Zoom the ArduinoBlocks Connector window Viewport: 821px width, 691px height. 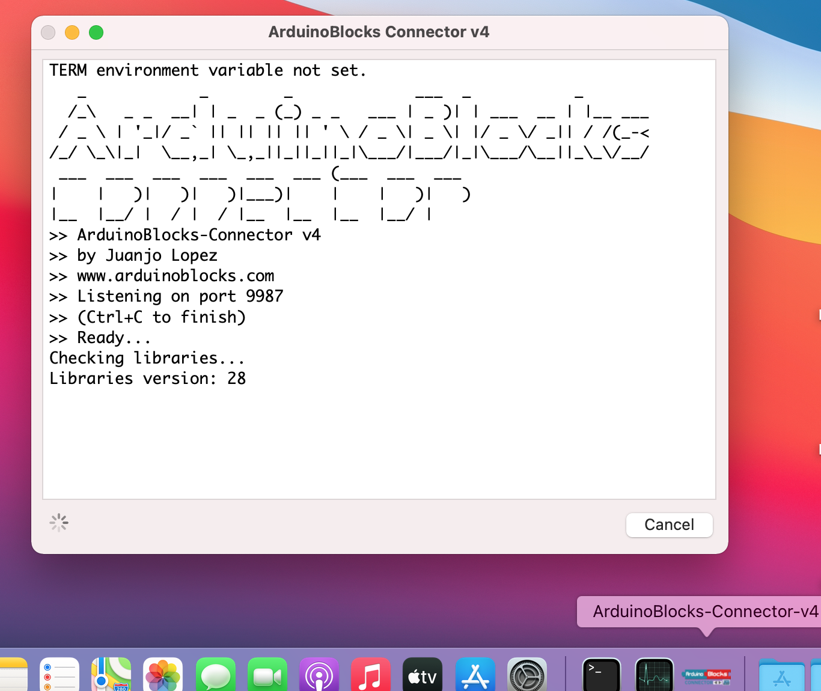(96, 32)
